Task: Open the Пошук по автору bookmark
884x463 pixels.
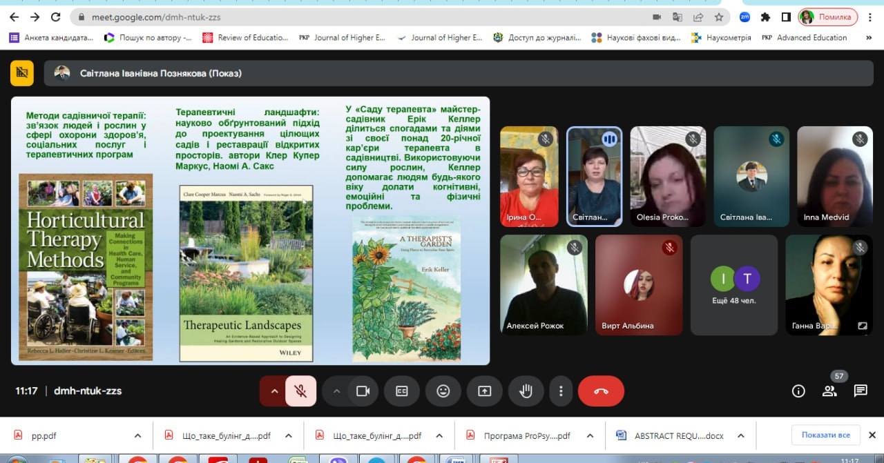Action: 148,38
